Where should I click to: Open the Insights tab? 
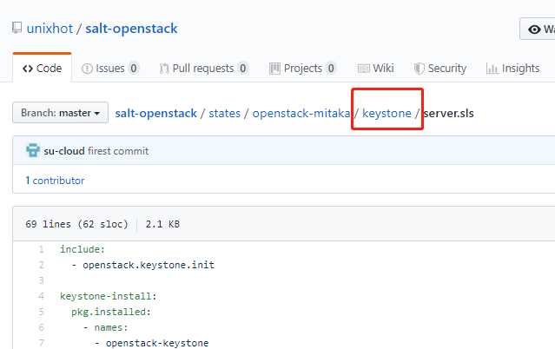[513, 68]
